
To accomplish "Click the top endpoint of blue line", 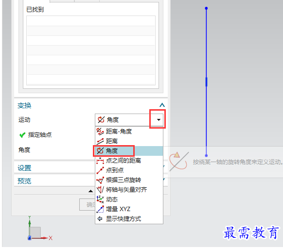I will coord(206,8).
